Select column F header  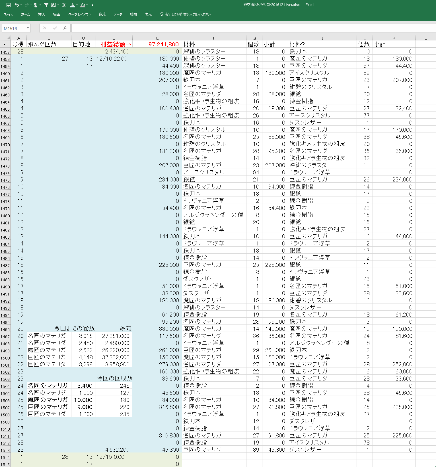click(214, 38)
